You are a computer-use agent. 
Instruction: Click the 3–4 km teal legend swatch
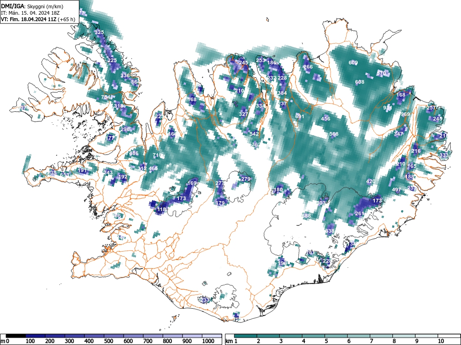(291, 336)
